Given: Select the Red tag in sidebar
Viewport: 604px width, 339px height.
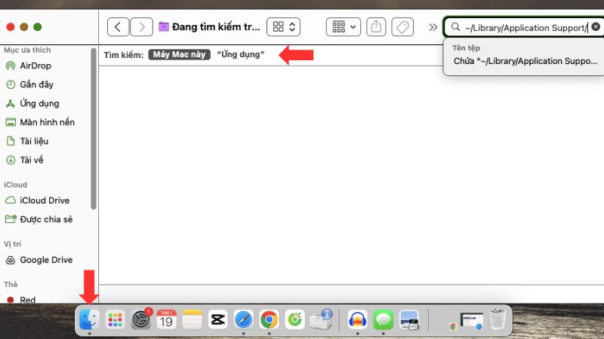Looking at the screenshot, I should [x=27, y=299].
